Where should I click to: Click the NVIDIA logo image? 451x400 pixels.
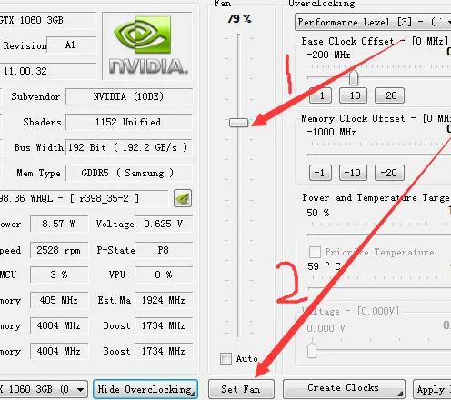tap(147, 46)
